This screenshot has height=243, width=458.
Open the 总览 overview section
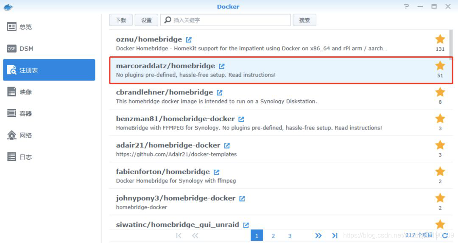tap(49, 27)
